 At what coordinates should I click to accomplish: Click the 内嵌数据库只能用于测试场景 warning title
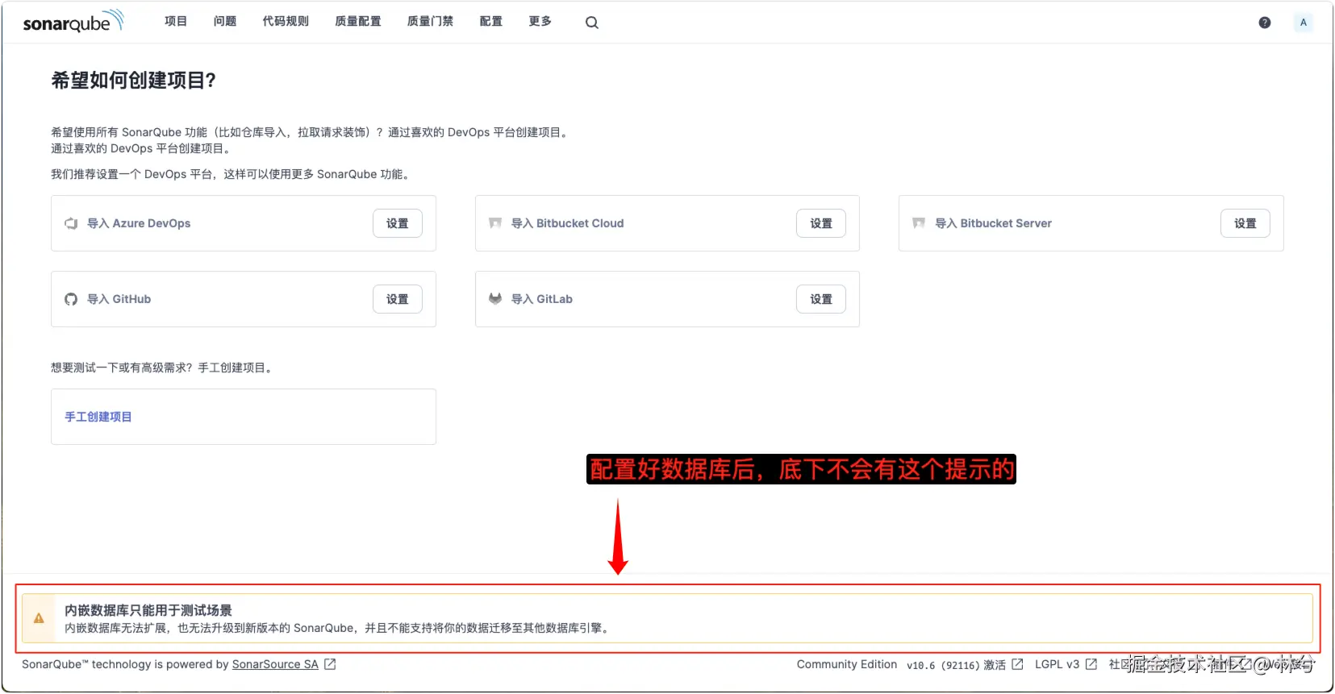click(x=148, y=610)
